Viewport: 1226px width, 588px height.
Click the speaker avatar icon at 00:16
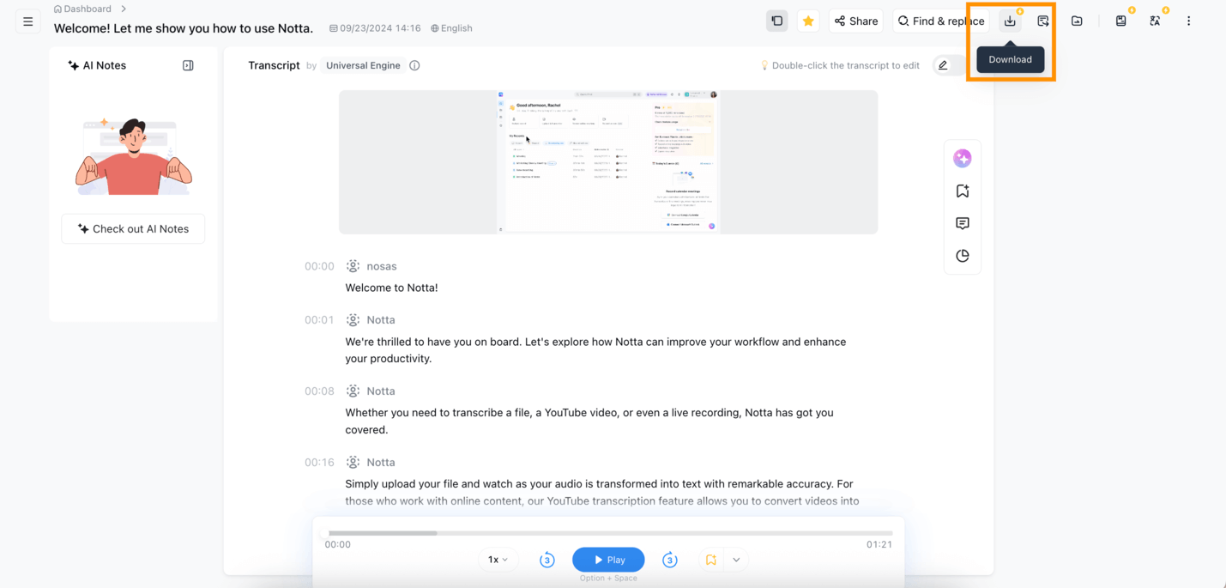(x=353, y=463)
